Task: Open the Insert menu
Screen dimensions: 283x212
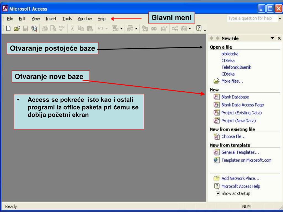Action: pos(51,18)
